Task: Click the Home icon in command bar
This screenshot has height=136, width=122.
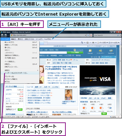Action: (x=82, y=42)
